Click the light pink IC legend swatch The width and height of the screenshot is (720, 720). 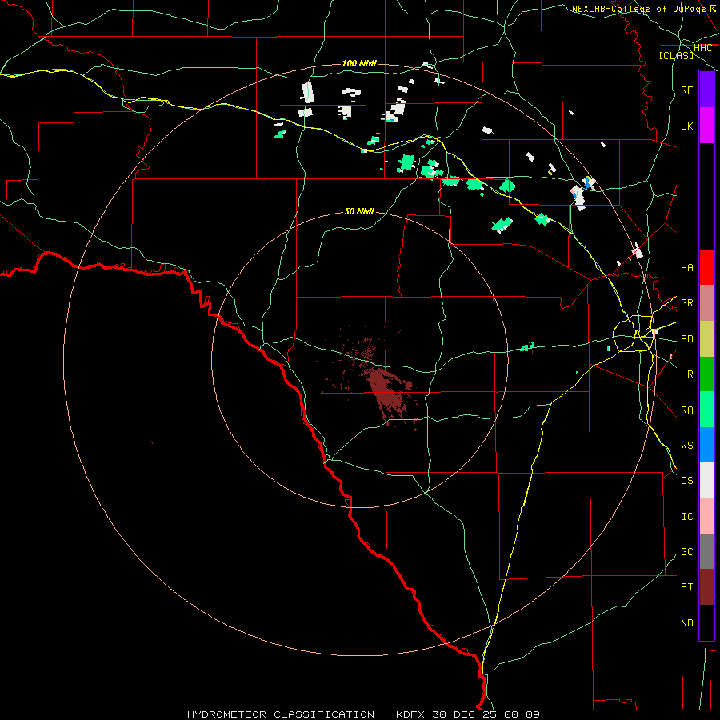706,516
